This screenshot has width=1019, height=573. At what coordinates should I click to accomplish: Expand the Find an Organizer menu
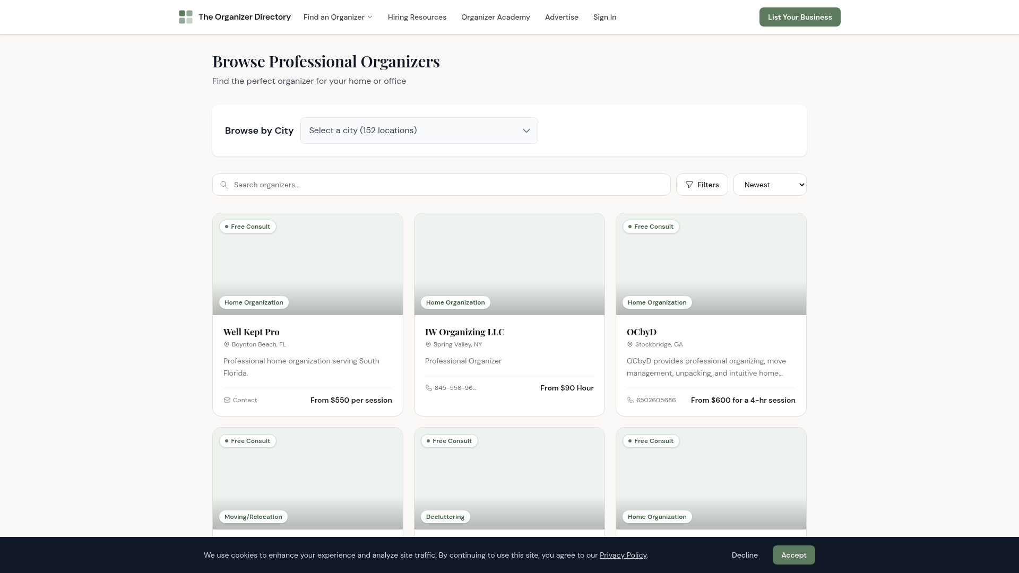(x=338, y=17)
